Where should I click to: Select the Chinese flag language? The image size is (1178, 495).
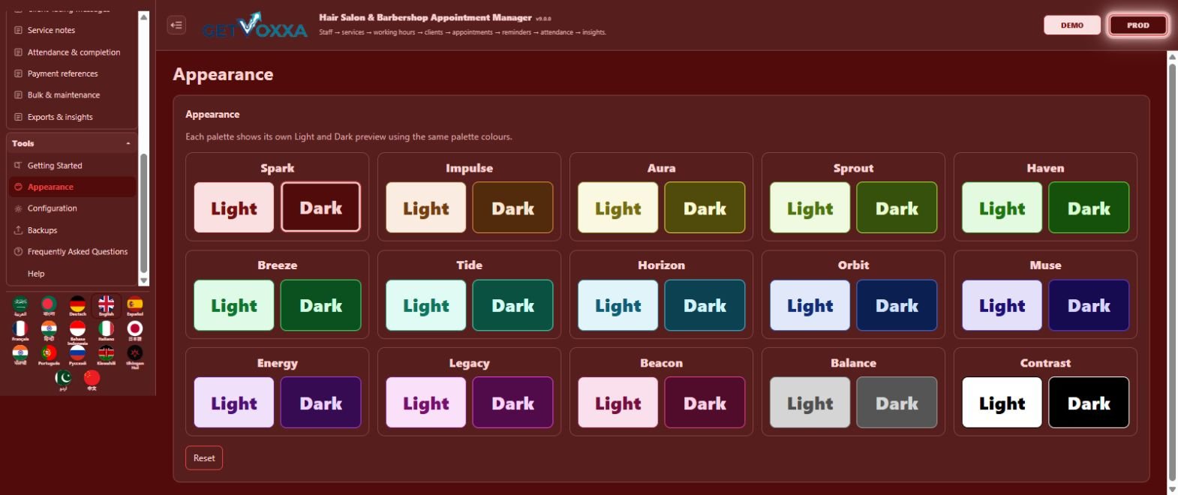coord(92,380)
